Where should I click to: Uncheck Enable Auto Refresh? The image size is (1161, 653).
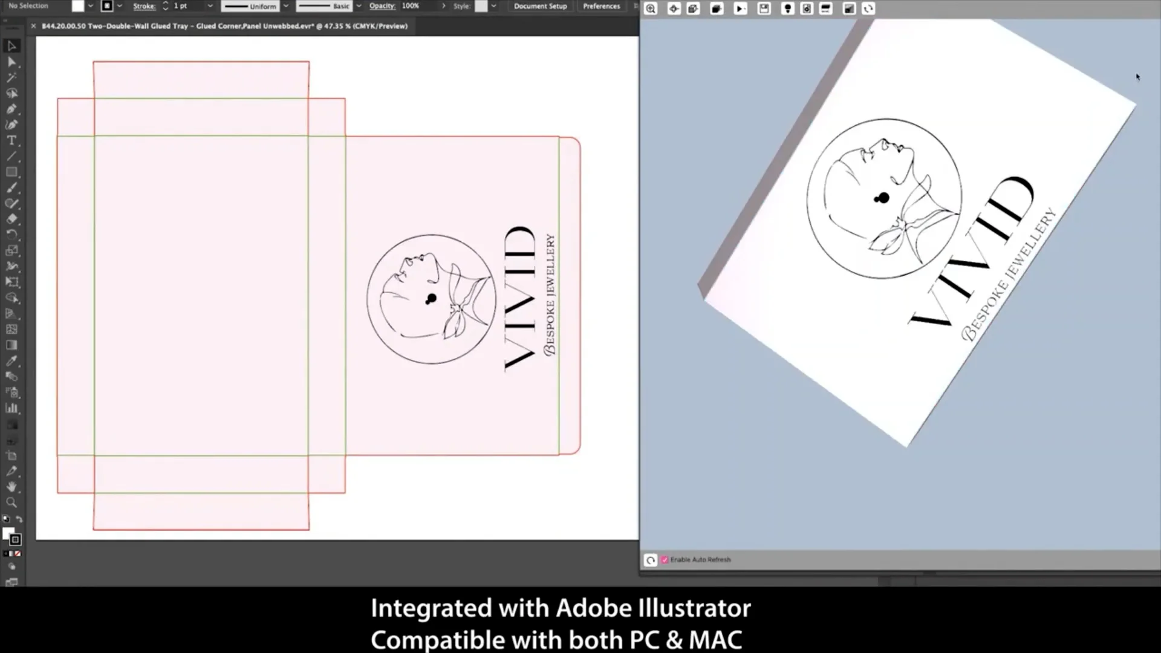[665, 560]
